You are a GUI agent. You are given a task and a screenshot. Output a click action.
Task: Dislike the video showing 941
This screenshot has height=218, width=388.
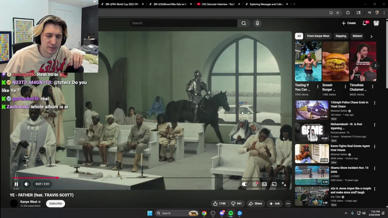pyautogui.click(x=236, y=203)
